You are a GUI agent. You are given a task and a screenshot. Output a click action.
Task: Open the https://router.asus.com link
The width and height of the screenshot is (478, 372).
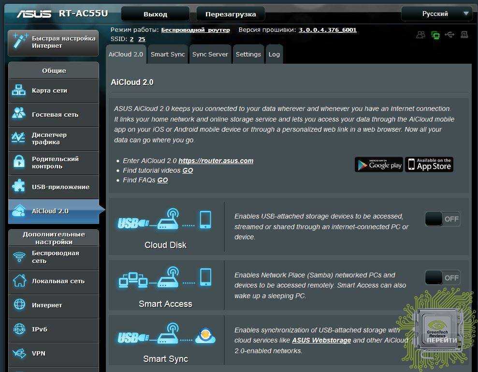(216, 161)
